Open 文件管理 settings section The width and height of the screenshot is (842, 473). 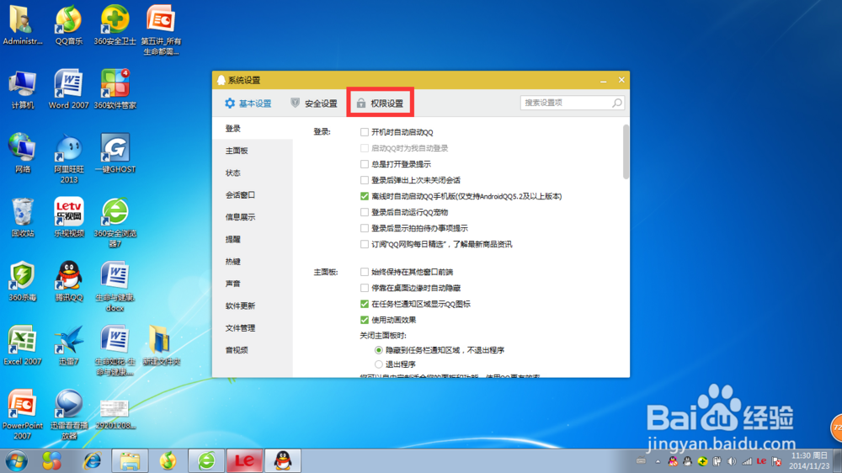[x=253, y=328]
